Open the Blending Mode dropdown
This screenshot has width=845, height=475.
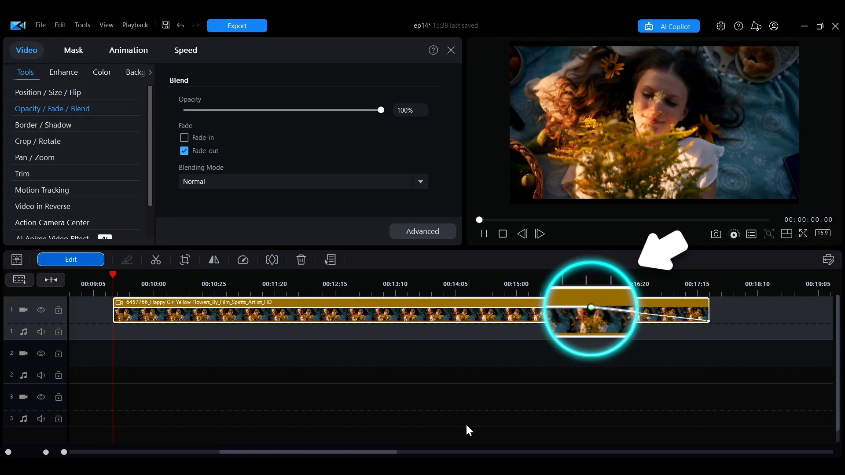coord(303,182)
